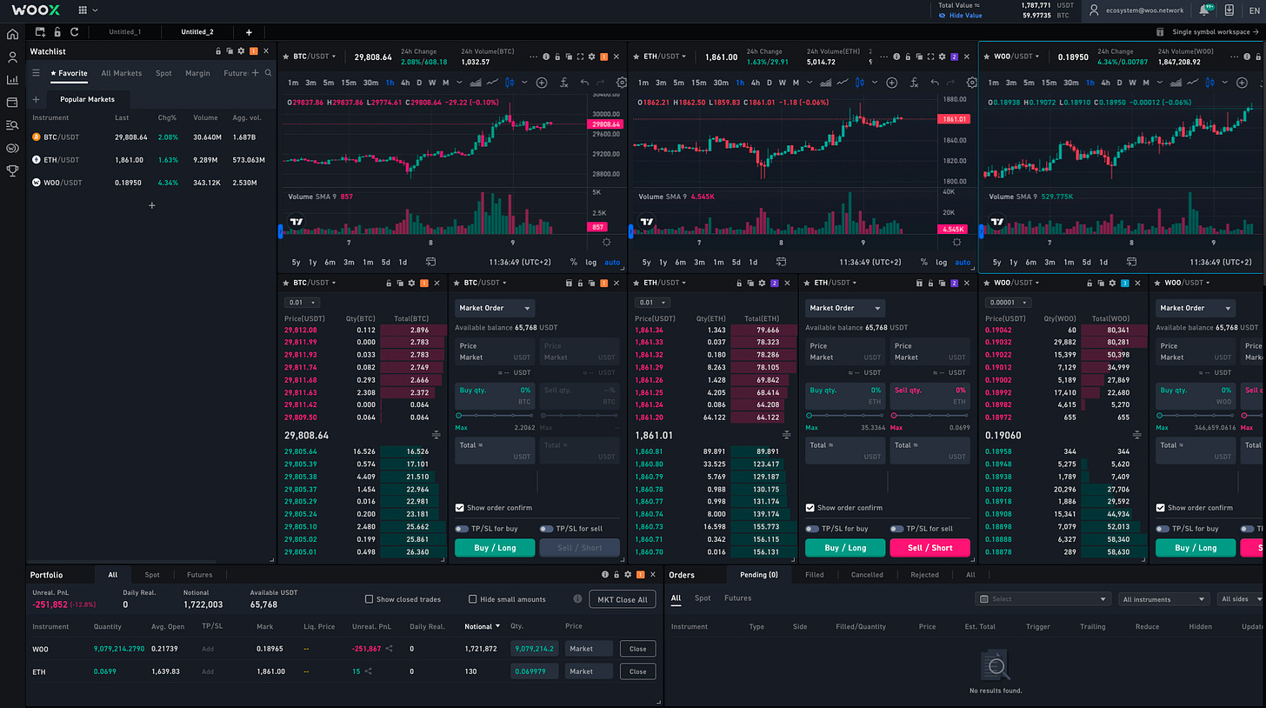Screen dimensions: 1266x708
Task: Click the Total input field in ETH buy panel
Action: (x=845, y=451)
